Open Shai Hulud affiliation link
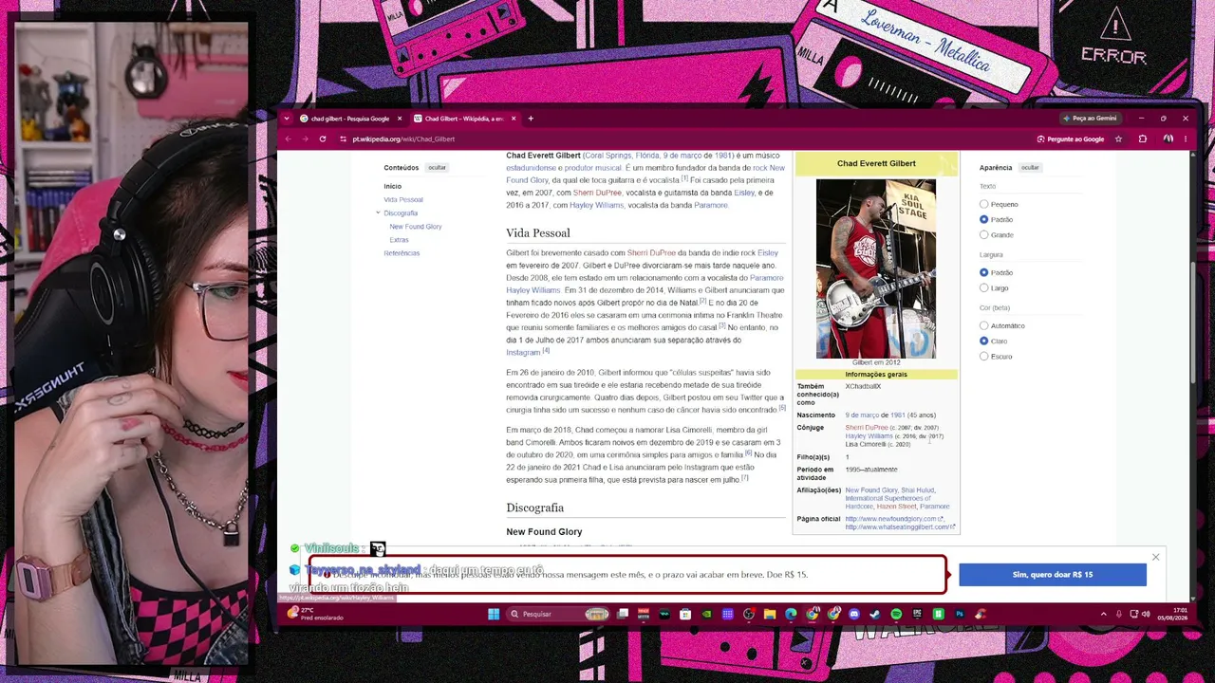The image size is (1215, 683). 917,490
